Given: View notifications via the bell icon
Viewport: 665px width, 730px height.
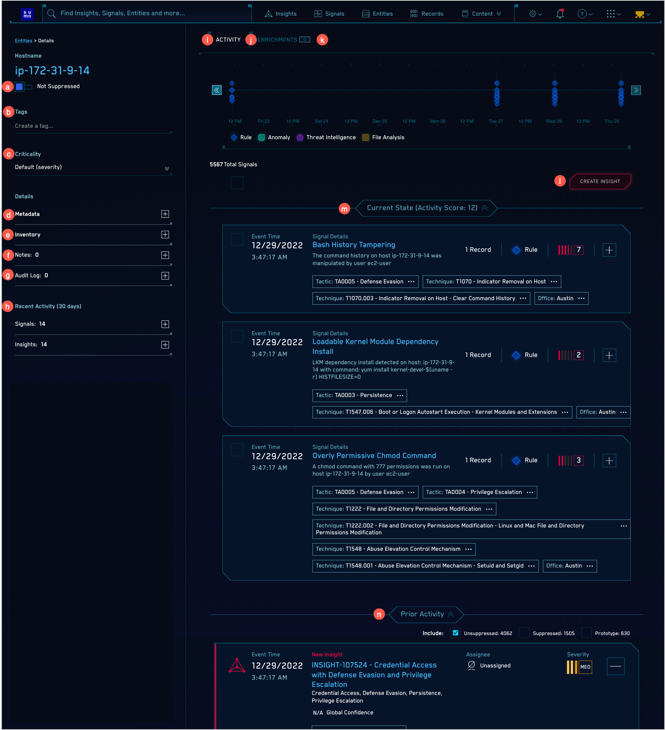Looking at the screenshot, I should 560,14.
